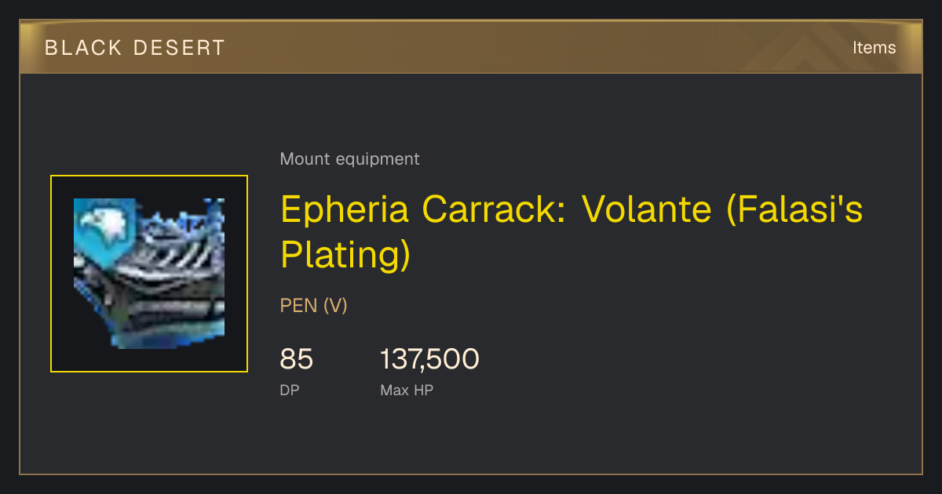Viewport: 942px width, 494px height.
Task: Click the BLACK DESERT header title
Action: pyautogui.click(x=135, y=48)
